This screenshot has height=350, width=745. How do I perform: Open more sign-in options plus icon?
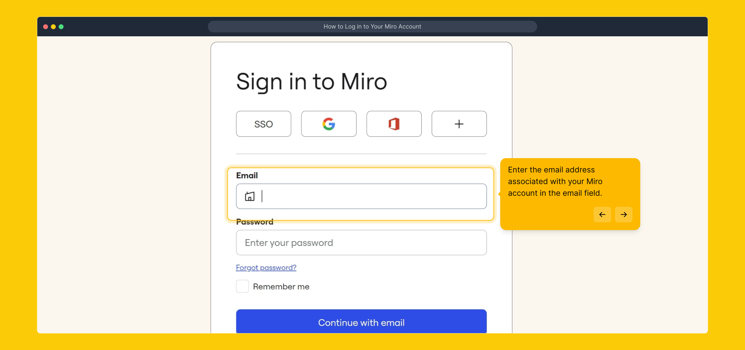(459, 124)
